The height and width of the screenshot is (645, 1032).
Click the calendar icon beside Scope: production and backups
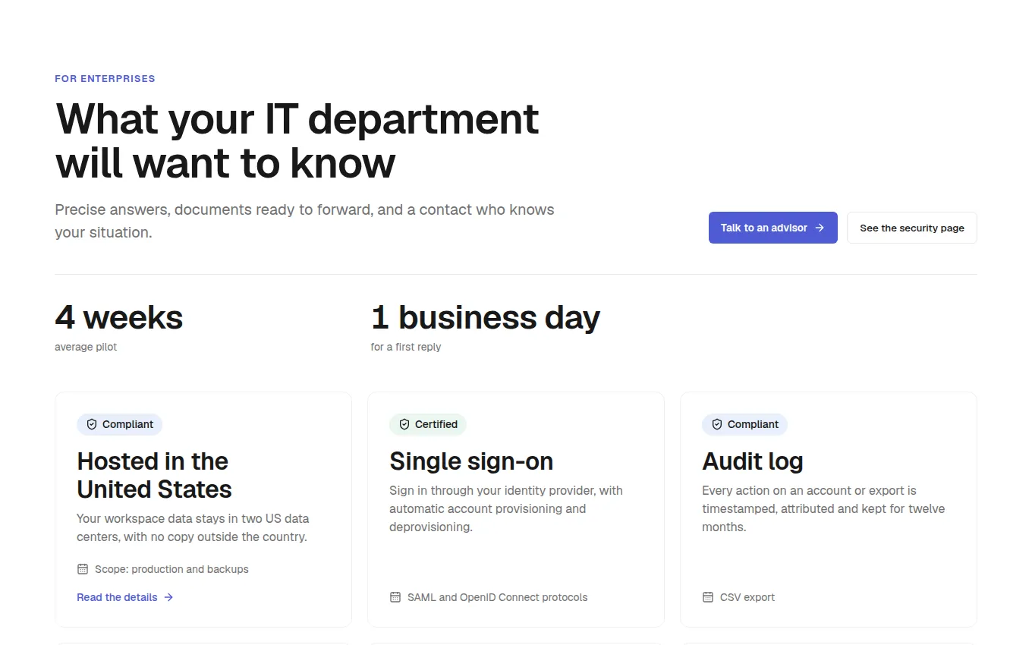(x=83, y=569)
